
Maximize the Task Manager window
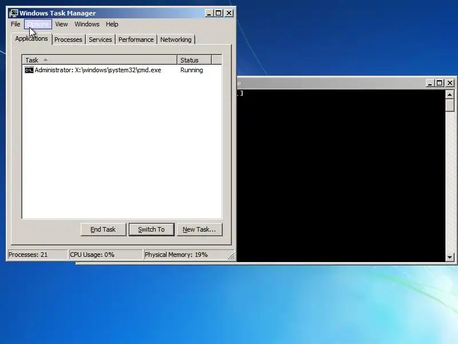(219, 13)
